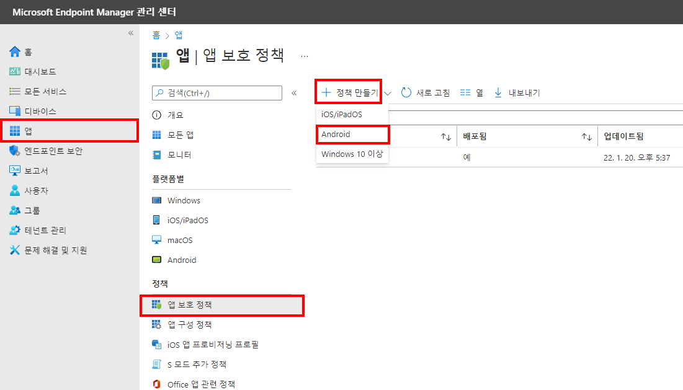Open Tenant administration (테넌트 관리) gear icon

(15, 230)
